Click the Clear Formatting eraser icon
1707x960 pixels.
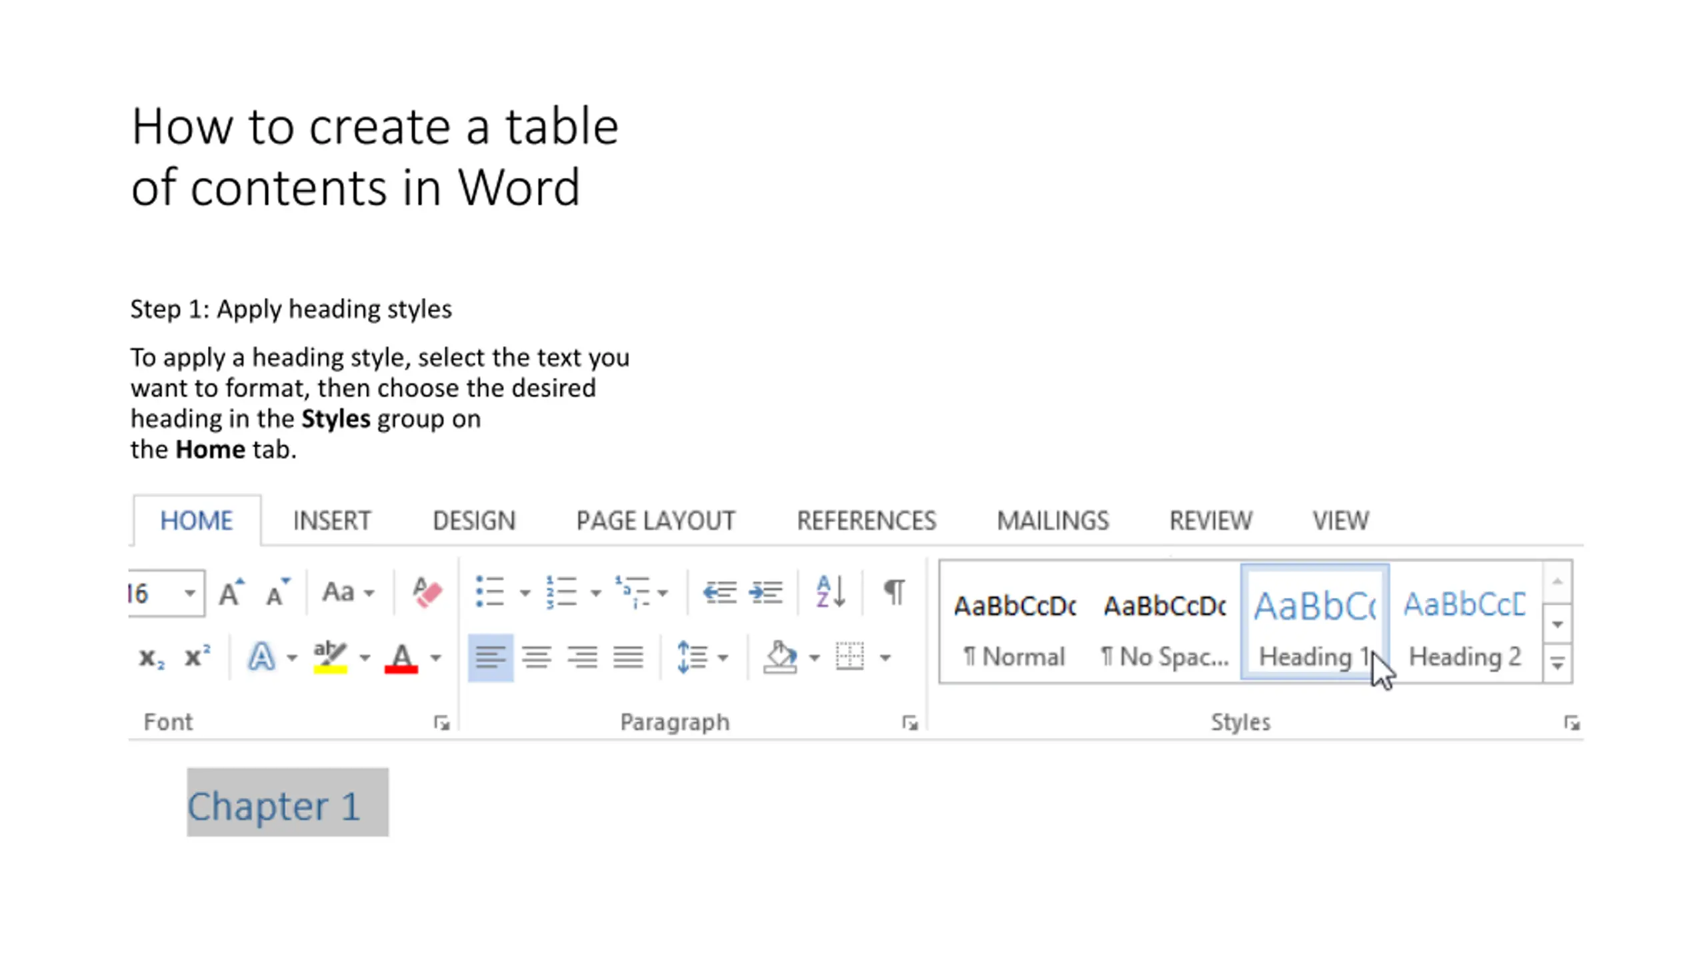point(427,592)
